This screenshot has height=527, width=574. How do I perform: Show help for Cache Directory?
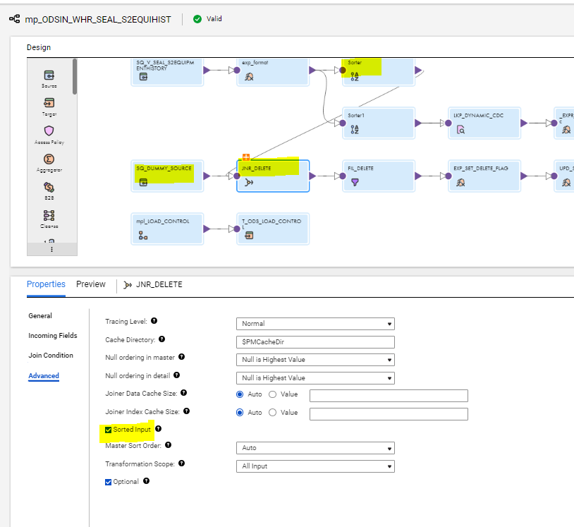pos(161,339)
